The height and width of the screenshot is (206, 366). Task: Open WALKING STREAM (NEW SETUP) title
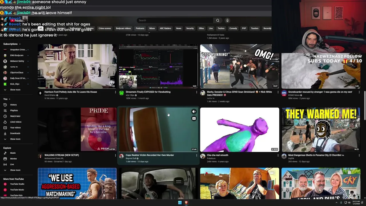[62, 155]
